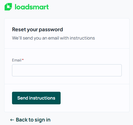
Task: Select the word password in the heading
Action: [51, 30]
